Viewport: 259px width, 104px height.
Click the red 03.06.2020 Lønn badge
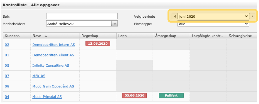click(x=134, y=95)
